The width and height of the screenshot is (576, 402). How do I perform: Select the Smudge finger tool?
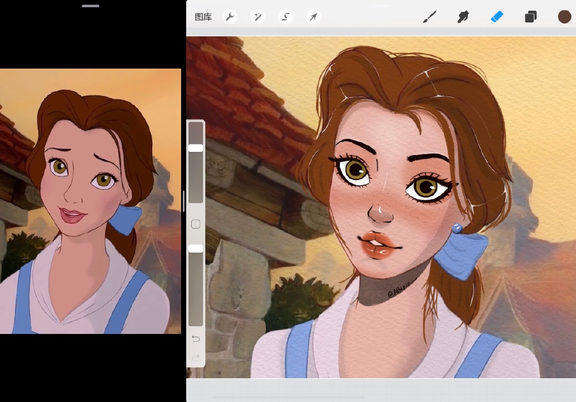coord(463,17)
